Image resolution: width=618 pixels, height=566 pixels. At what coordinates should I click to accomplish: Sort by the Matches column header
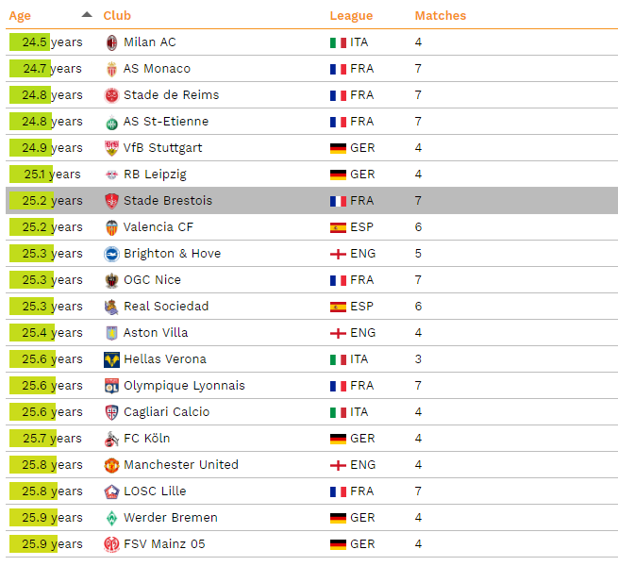[x=441, y=15]
